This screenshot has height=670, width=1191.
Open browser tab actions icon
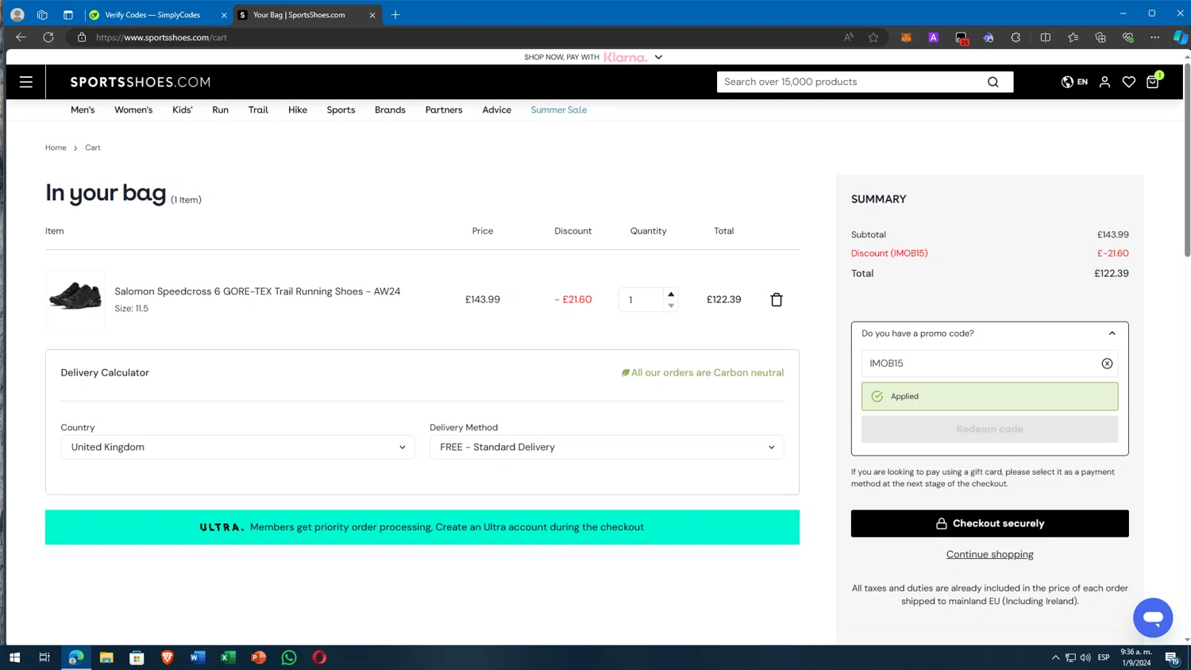point(68,14)
